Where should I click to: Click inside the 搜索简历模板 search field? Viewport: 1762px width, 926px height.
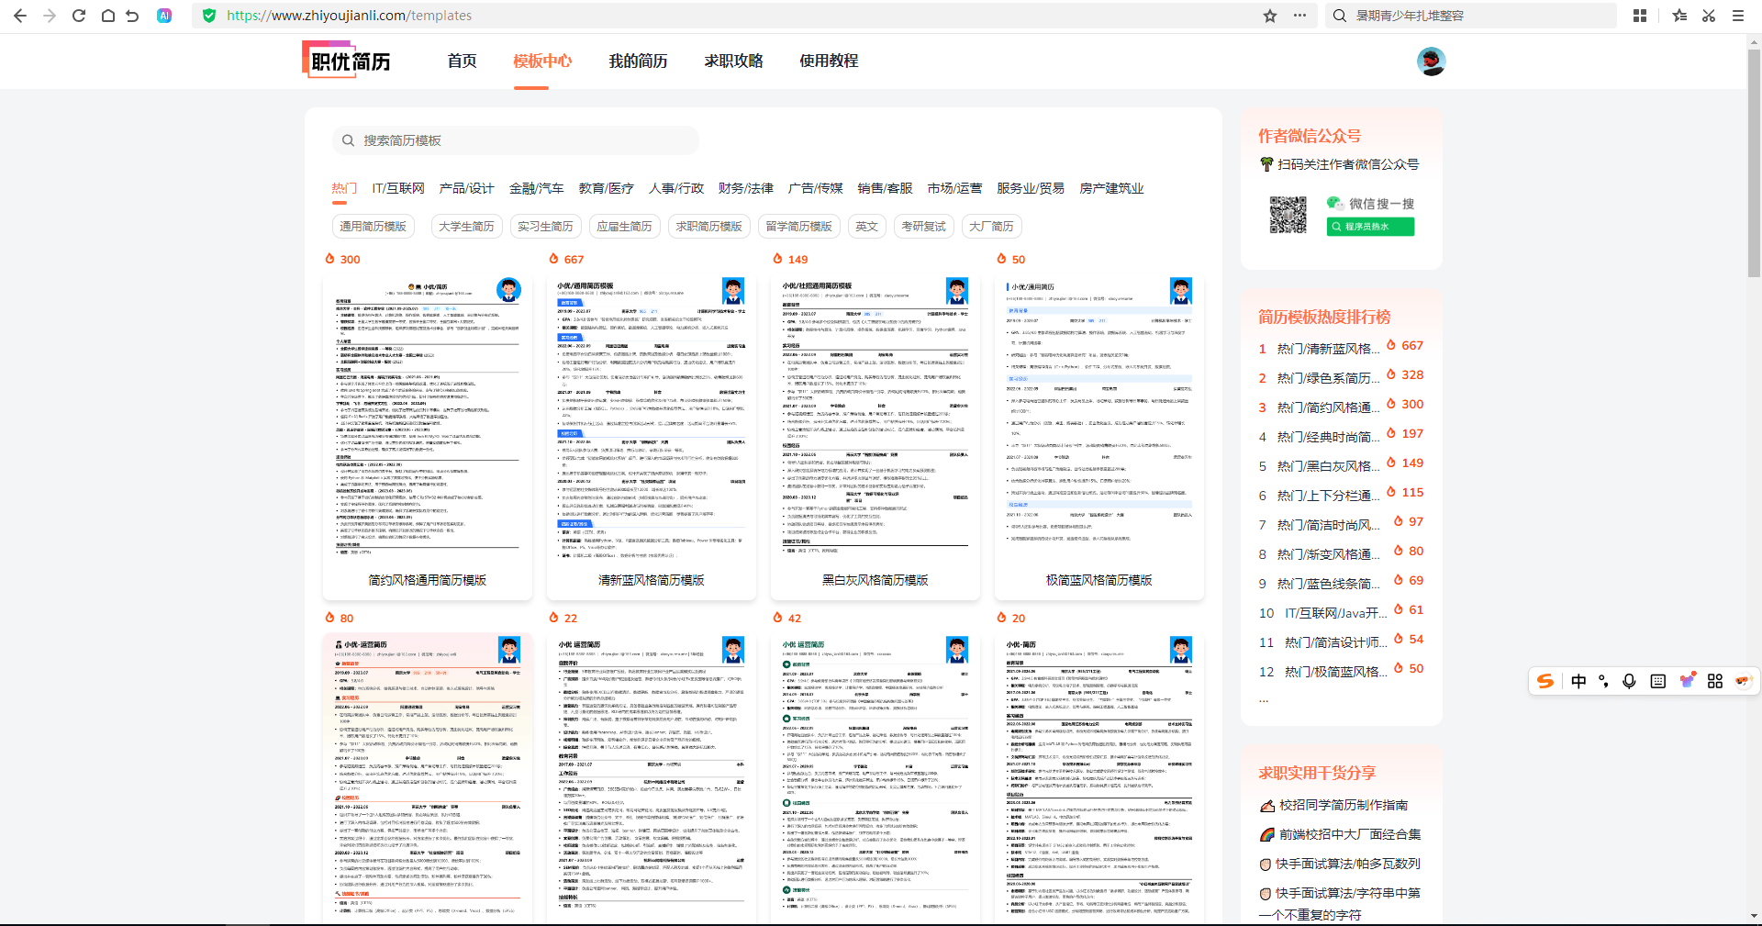pyautogui.click(x=514, y=139)
